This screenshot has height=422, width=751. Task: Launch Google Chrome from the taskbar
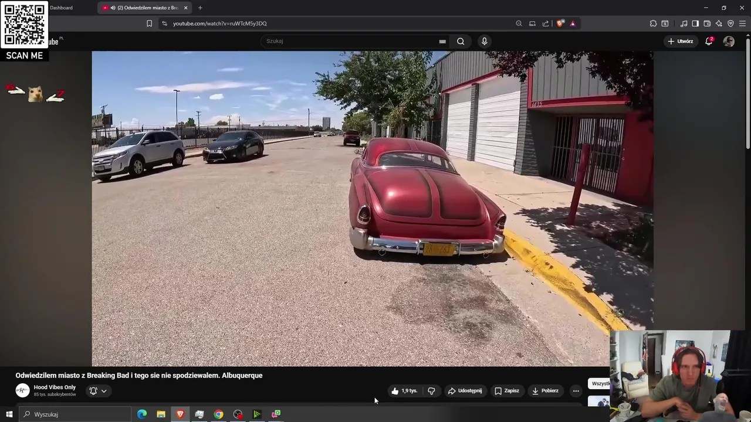[x=218, y=414]
